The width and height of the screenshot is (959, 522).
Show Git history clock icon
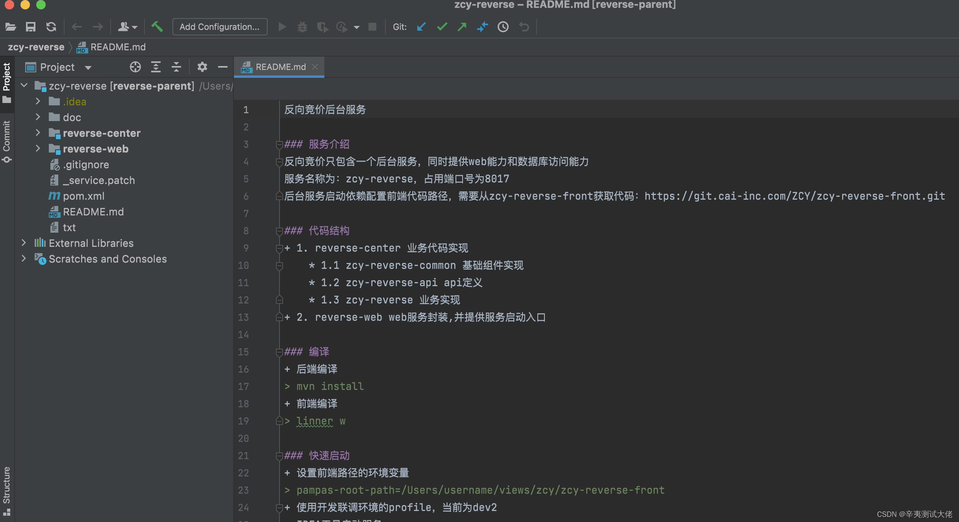click(x=503, y=27)
